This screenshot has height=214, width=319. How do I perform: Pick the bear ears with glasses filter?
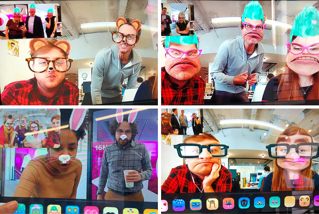[72, 210]
